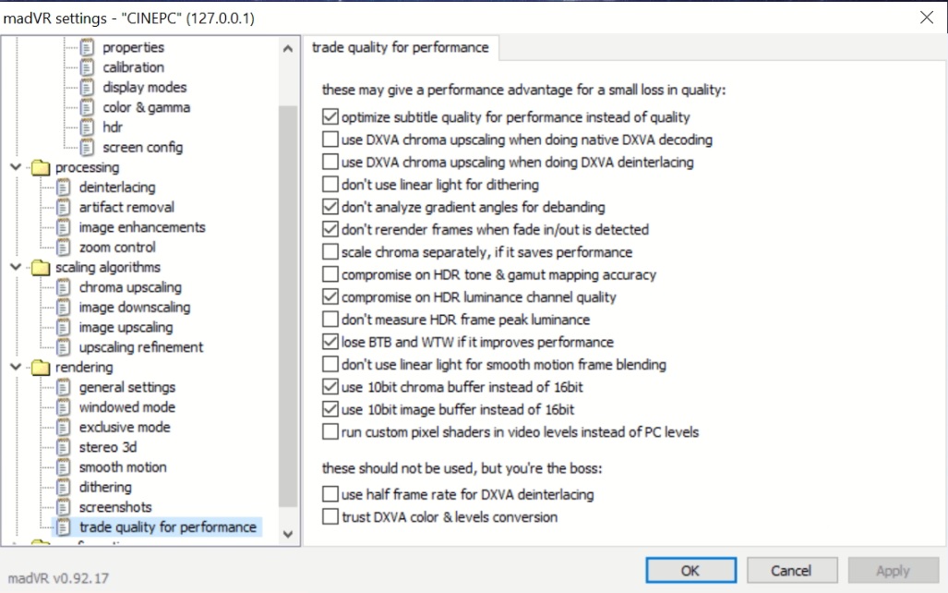This screenshot has width=948, height=593.
Task: Click the tree scrollbar thumb
Action: tap(288, 306)
